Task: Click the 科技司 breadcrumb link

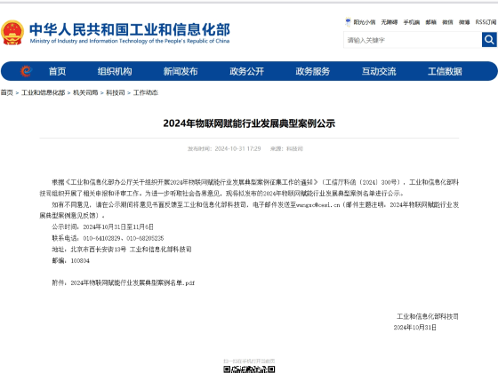Action: (x=116, y=92)
